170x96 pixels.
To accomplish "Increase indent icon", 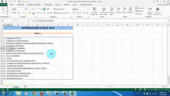I will tap(51, 13).
